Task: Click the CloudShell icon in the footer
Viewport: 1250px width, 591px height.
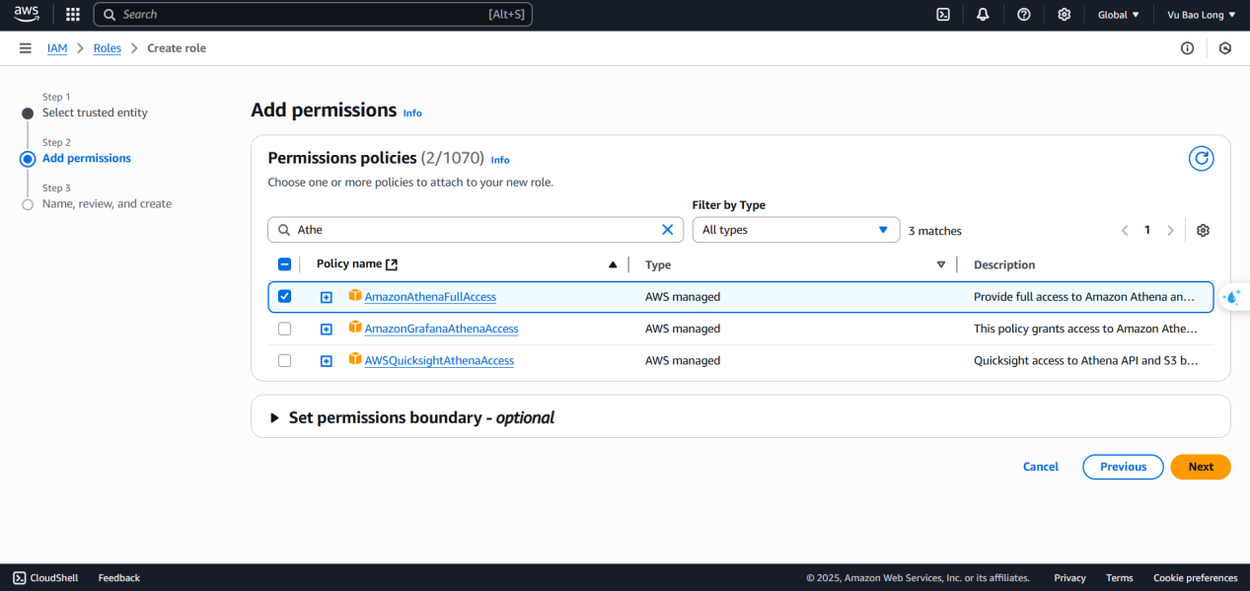Action: pyautogui.click(x=20, y=578)
